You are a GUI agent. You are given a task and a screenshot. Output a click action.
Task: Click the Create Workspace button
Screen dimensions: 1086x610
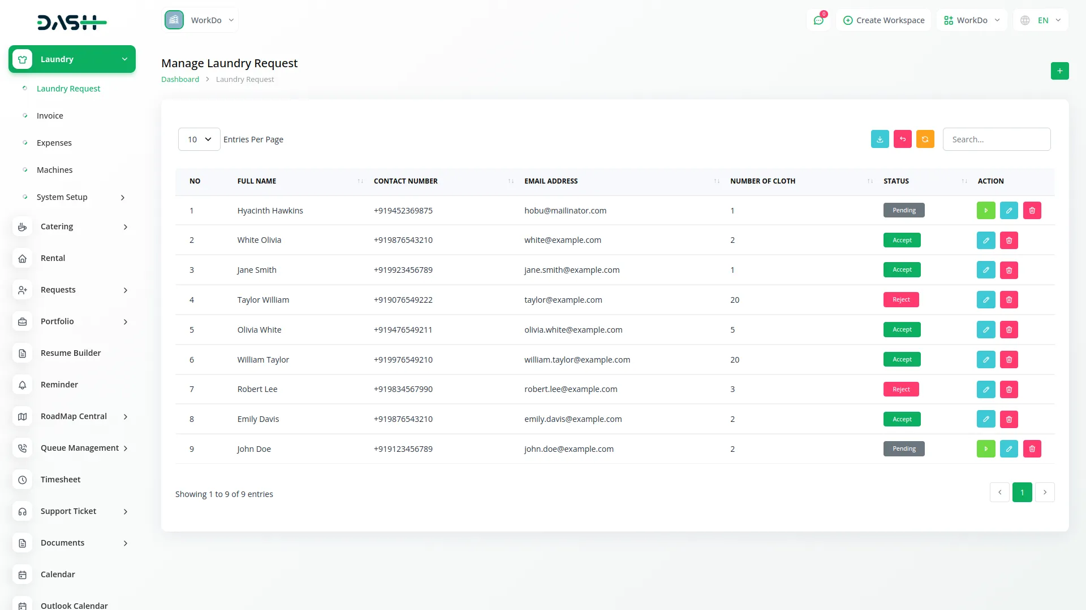pos(883,20)
